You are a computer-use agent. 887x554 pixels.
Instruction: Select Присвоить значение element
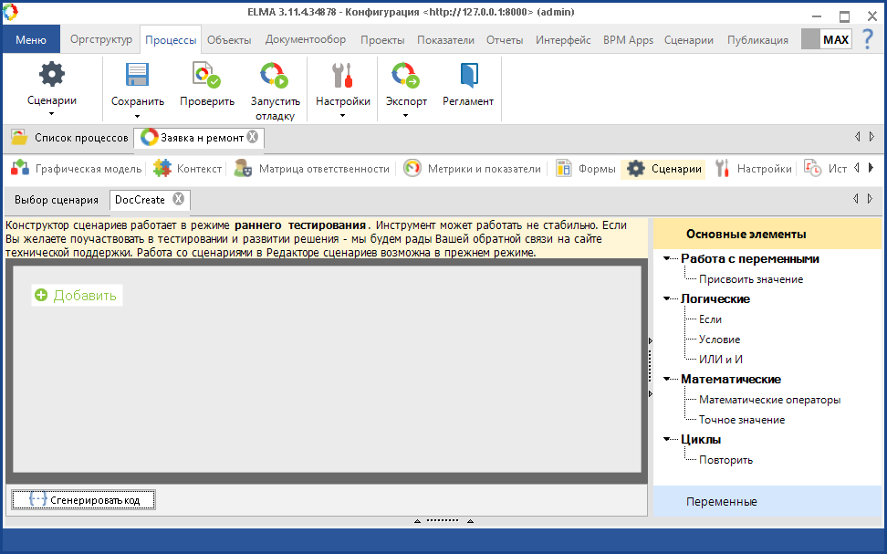751,279
